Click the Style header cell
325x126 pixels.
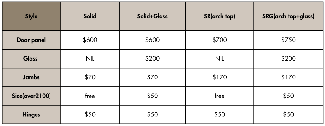(31, 16)
